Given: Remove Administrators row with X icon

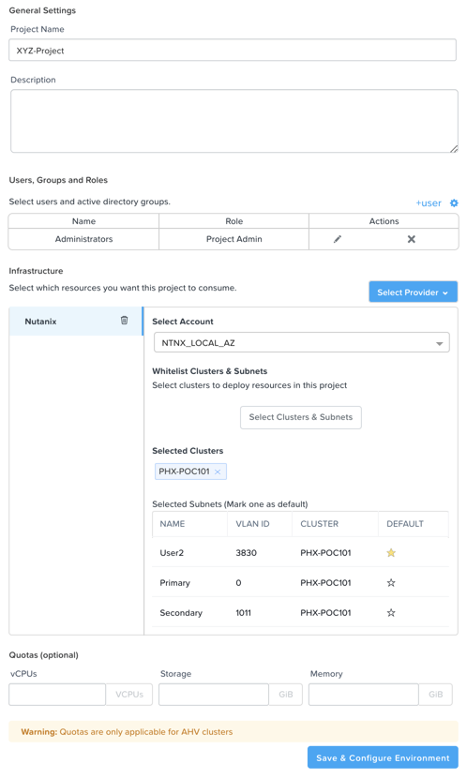Looking at the screenshot, I should pos(412,239).
